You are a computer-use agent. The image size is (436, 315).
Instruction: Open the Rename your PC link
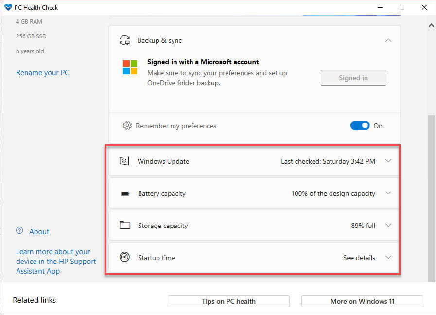click(x=43, y=73)
